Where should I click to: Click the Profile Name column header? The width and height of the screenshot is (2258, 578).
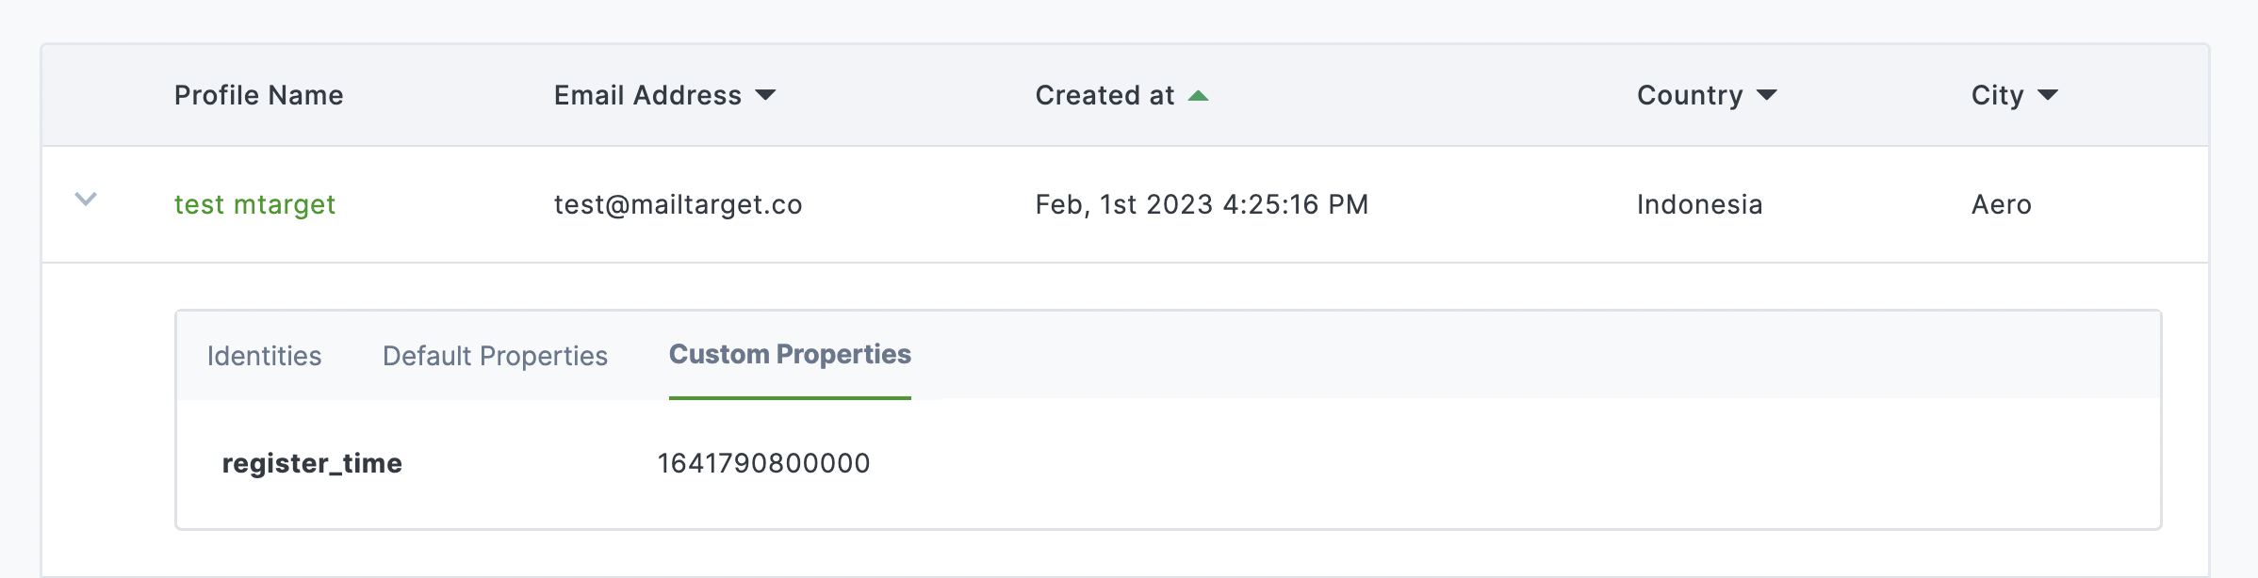258,95
